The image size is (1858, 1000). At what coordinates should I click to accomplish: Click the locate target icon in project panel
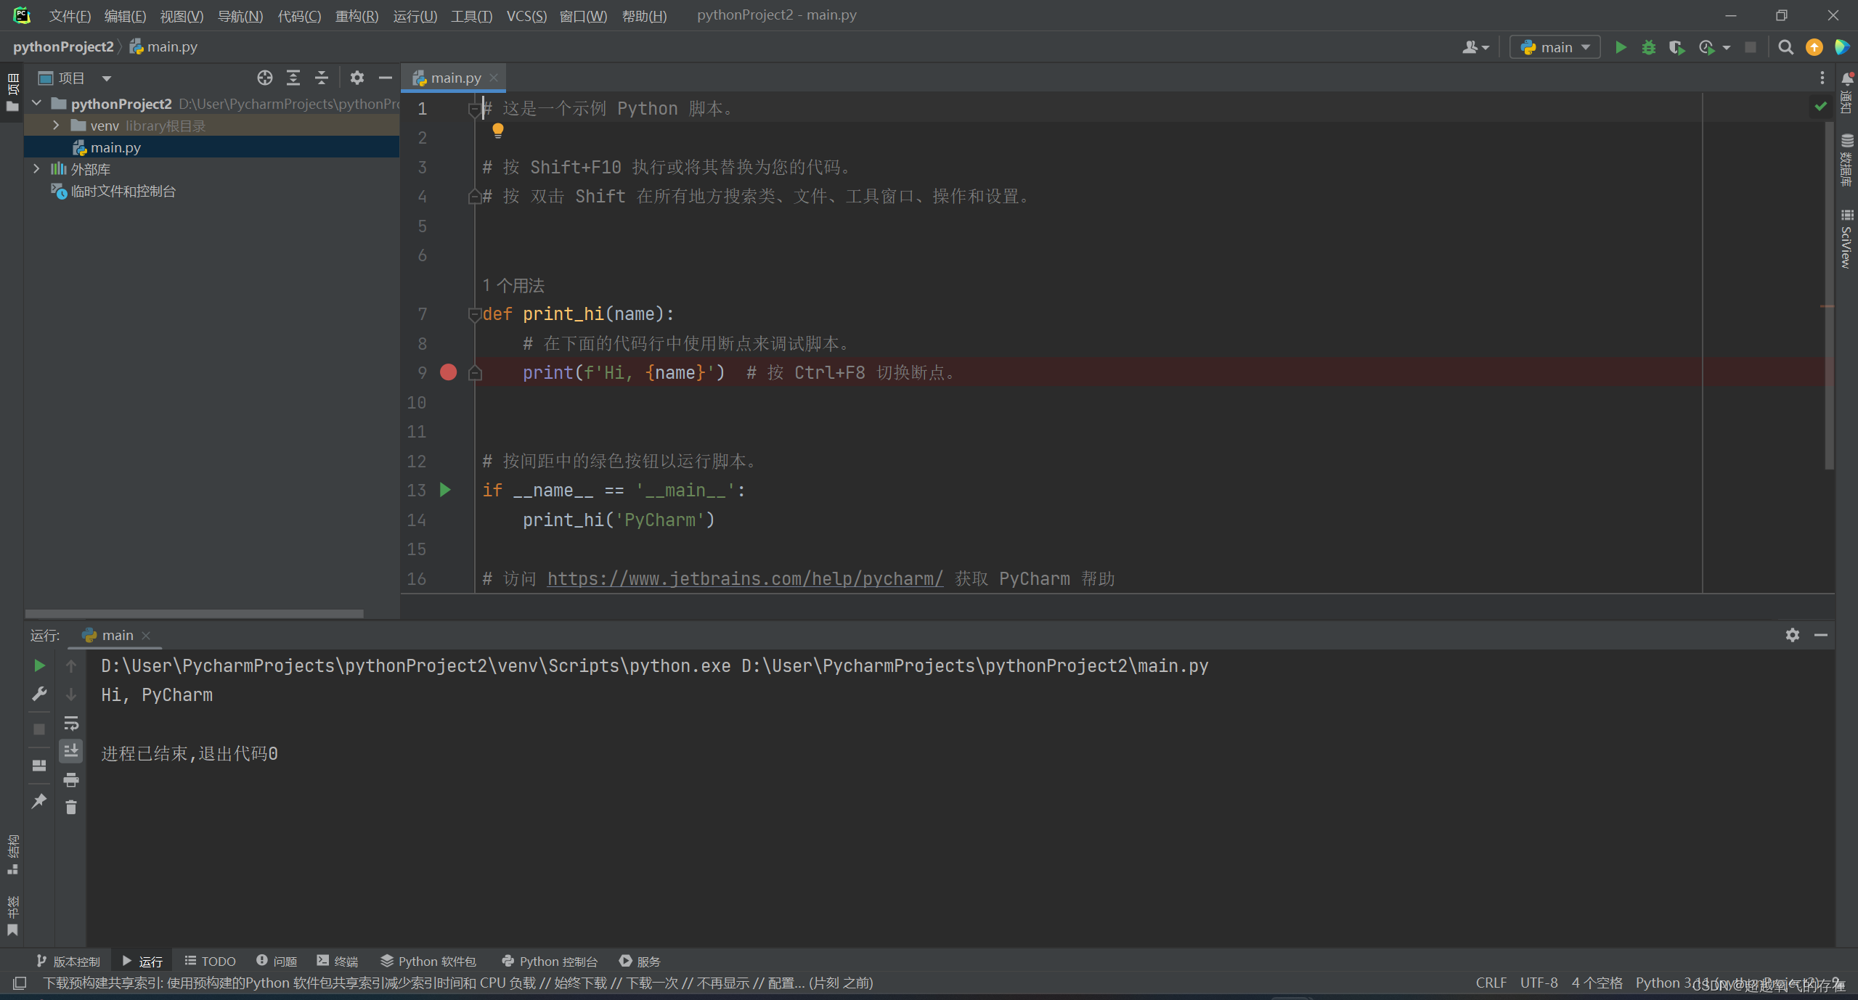pos(264,78)
